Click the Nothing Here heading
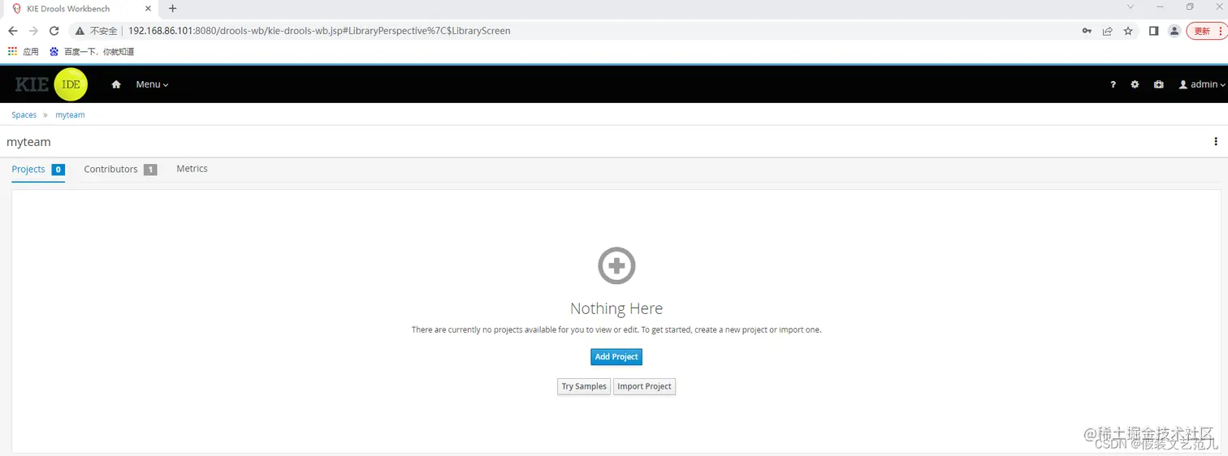Viewport: 1228px width, 456px height. pyautogui.click(x=616, y=308)
